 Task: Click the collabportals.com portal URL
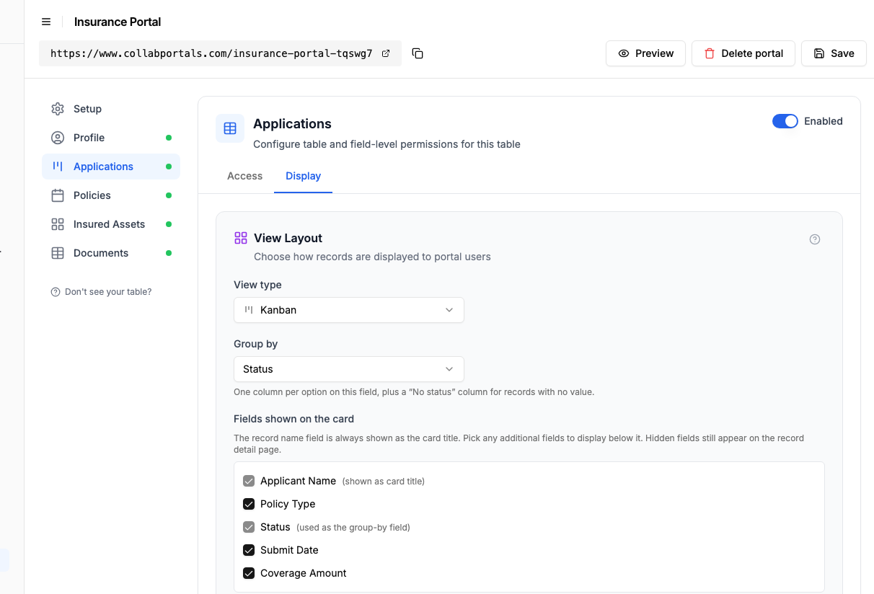pyautogui.click(x=211, y=53)
